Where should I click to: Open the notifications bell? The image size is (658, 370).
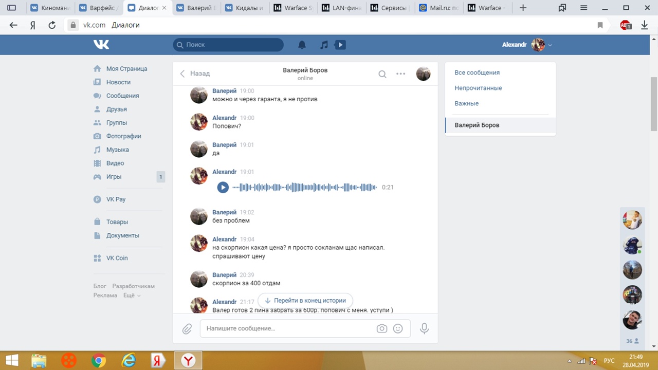pos(302,45)
